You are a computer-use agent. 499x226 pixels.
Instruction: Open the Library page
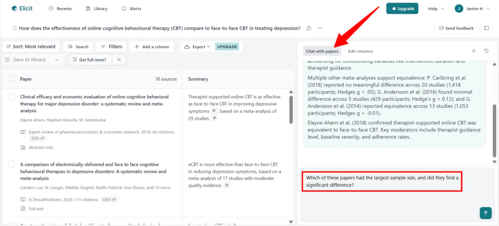click(96, 8)
